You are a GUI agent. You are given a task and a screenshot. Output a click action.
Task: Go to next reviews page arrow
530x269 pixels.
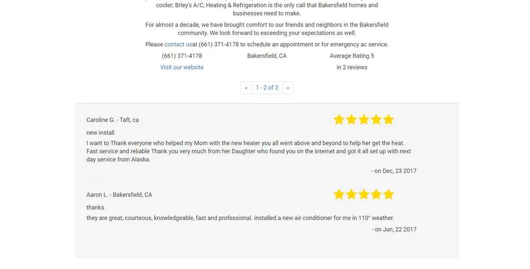pyautogui.click(x=288, y=88)
